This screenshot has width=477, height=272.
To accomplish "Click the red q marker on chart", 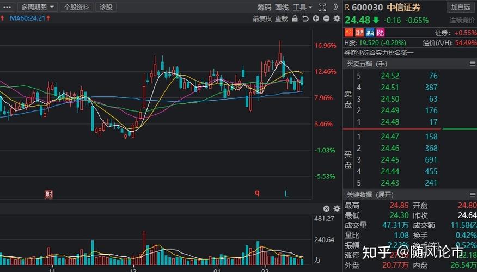I will 257,193.
